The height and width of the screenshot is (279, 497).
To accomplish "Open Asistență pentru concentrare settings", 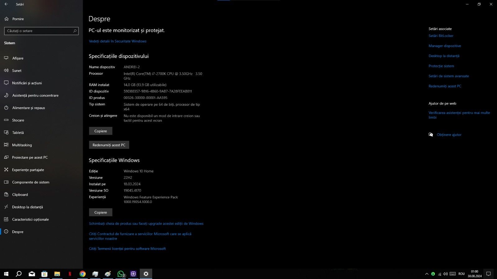I will [x=41, y=95].
